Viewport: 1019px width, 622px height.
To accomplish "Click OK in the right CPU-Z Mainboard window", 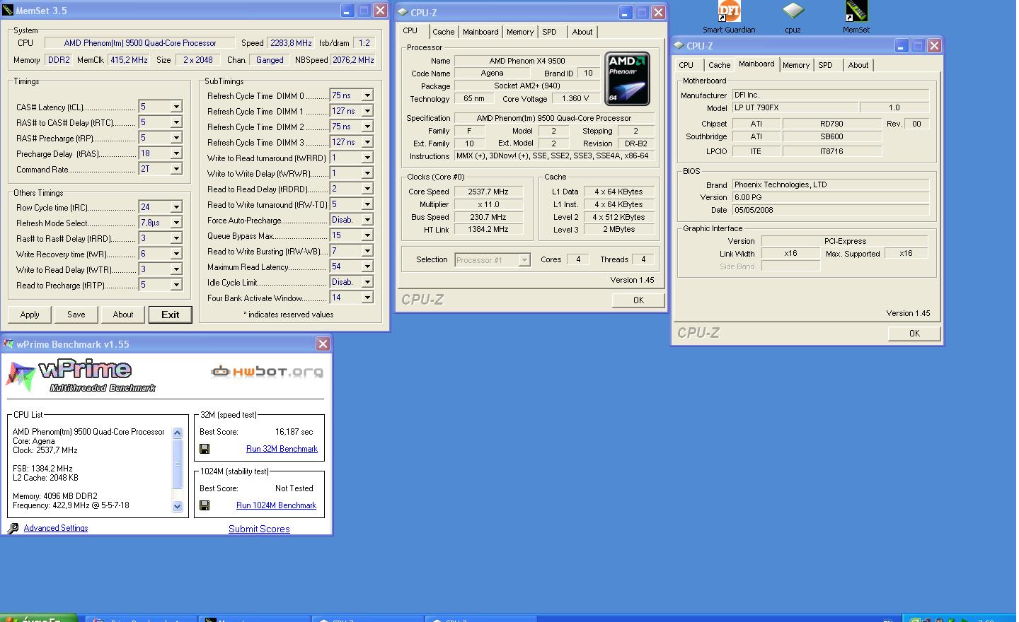I will pyautogui.click(x=914, y=333).
